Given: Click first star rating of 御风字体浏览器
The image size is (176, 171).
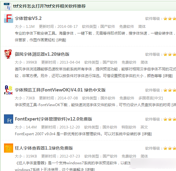Looking at the screenshot, I should pyautogui.click(x=165, y=54).
